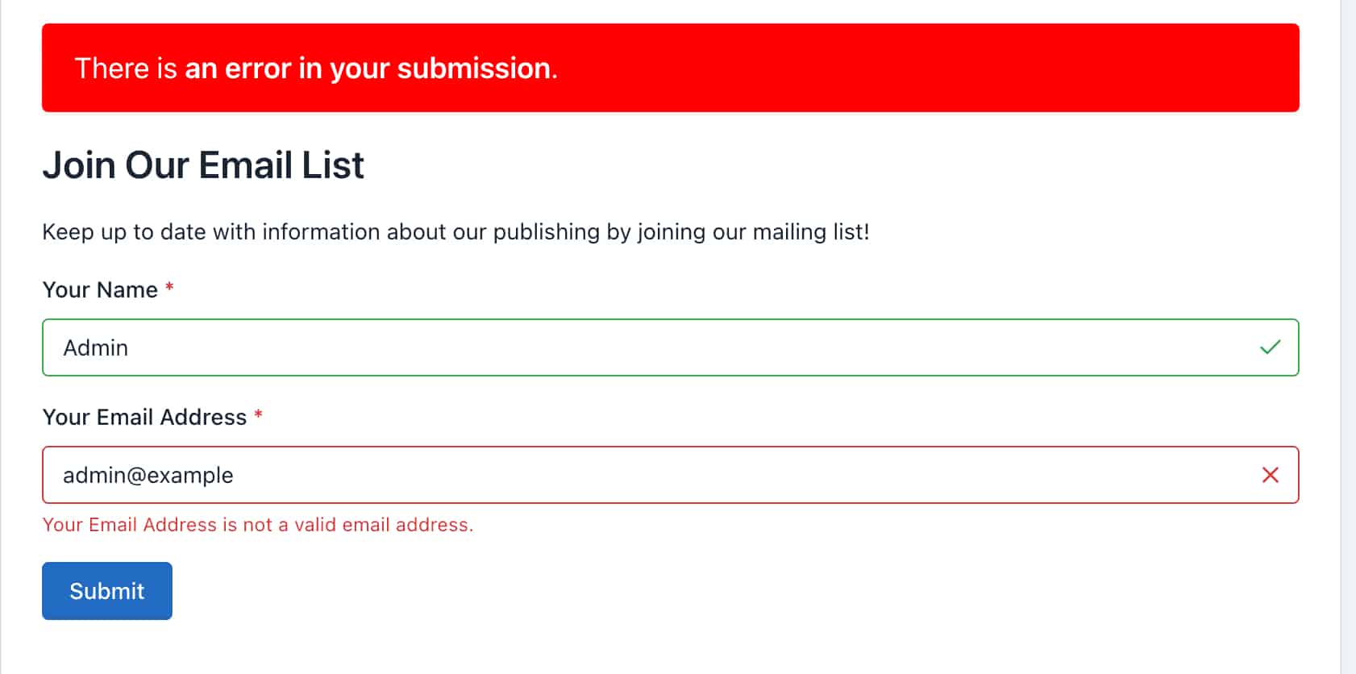The width and height of the screenshot is (1356, 674).
Task: Click the required asterisk beside Your Email Address
Action: (258, 415)
